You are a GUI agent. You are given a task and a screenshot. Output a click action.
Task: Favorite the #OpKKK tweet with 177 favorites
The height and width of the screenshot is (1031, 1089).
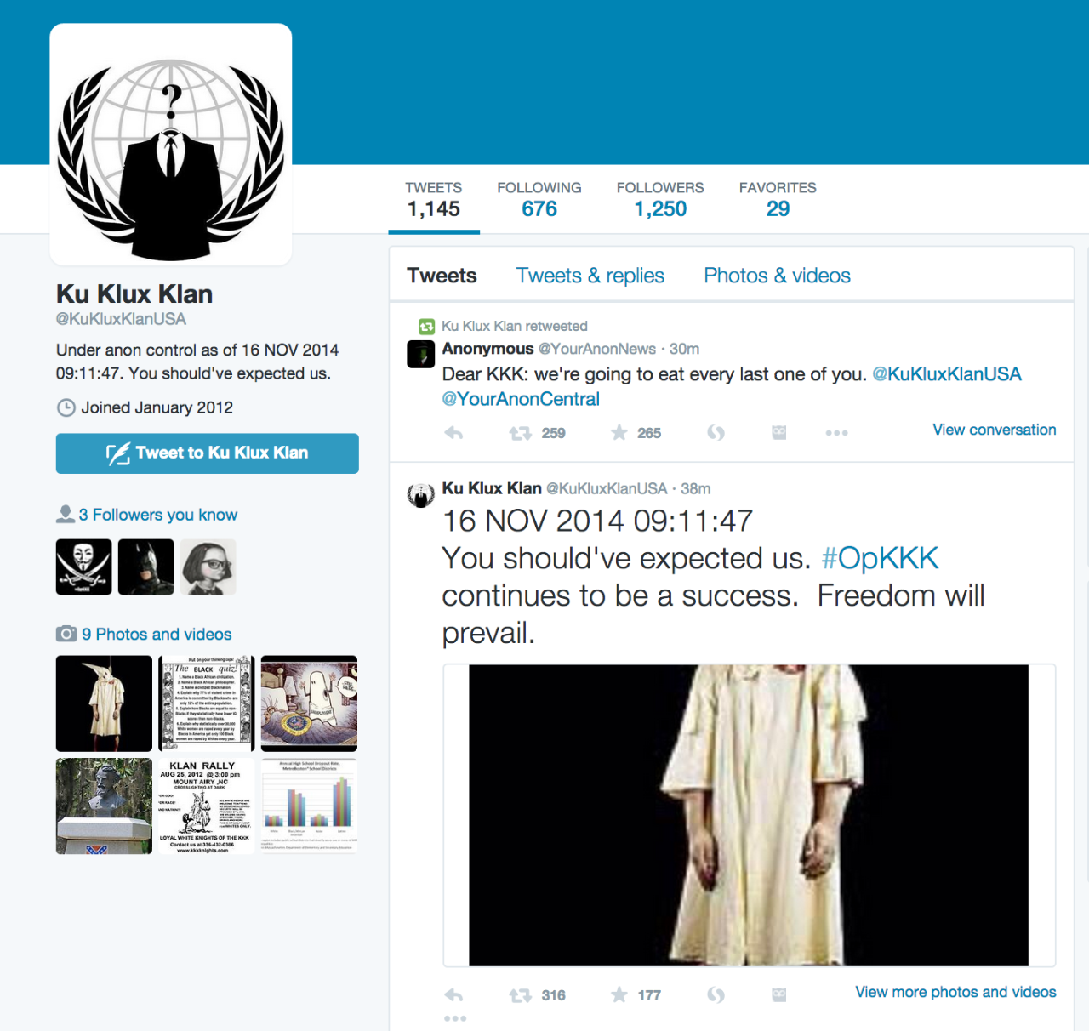pos(619,994)
